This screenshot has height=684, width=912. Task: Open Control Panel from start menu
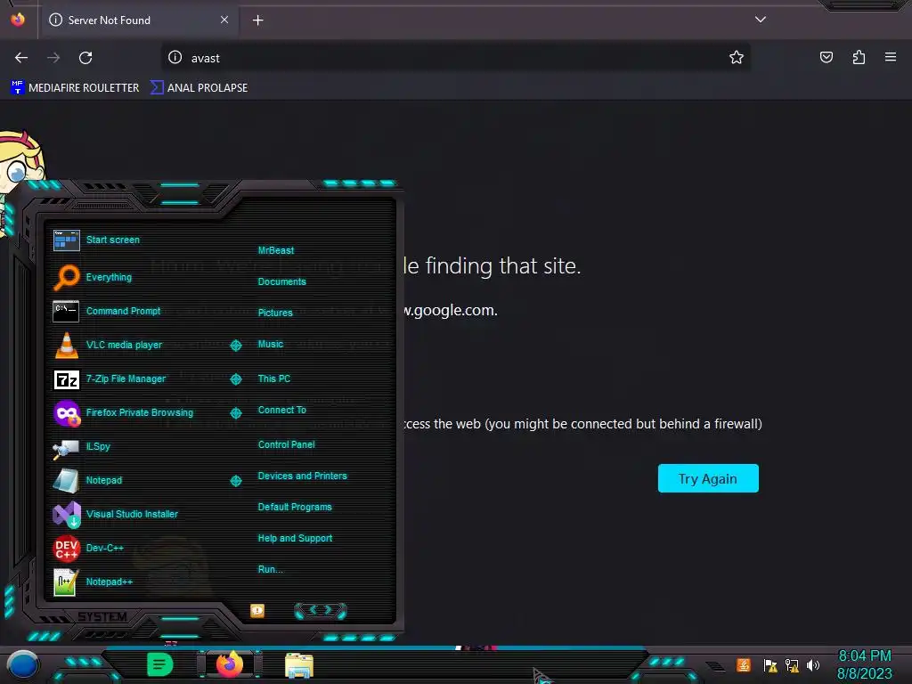pyautogui.click(x=286, y=444)
